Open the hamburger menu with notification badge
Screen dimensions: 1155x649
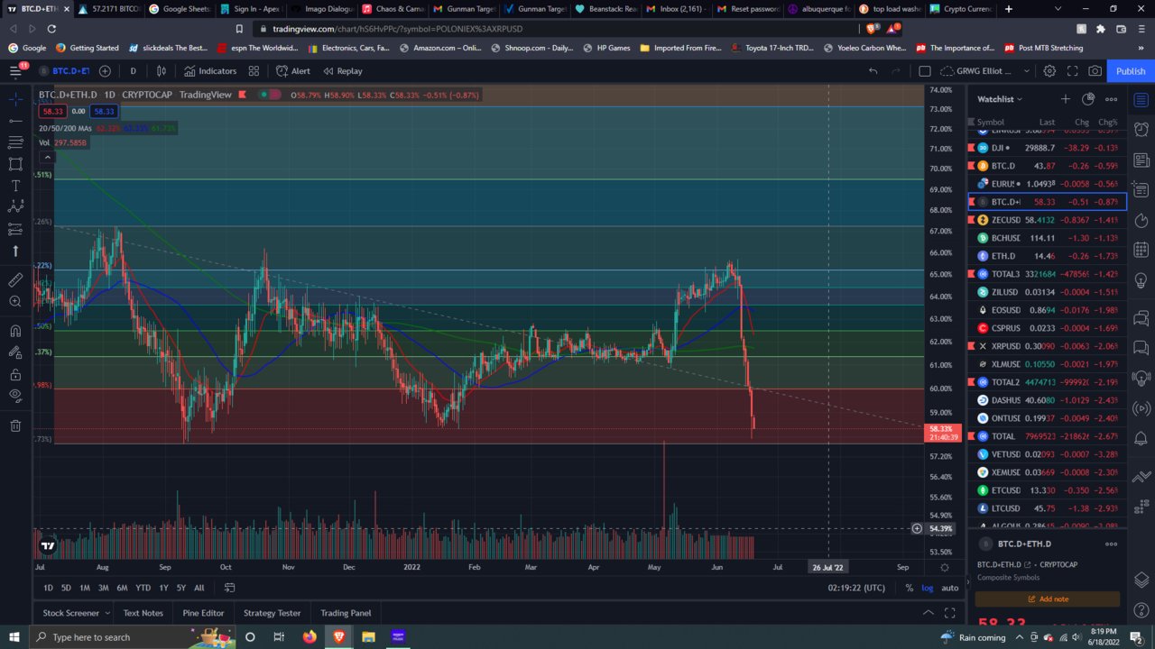(16, 70)
